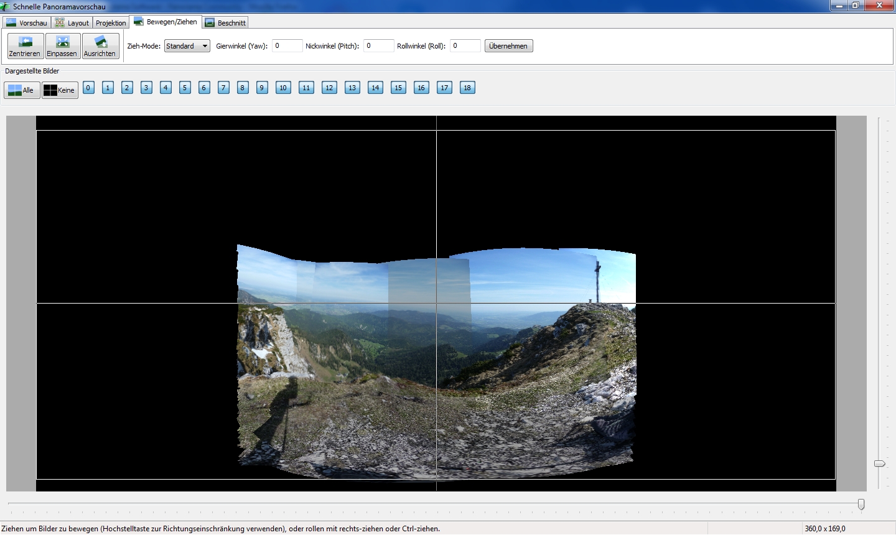Open the Vorschau tab

click(27, 23)
